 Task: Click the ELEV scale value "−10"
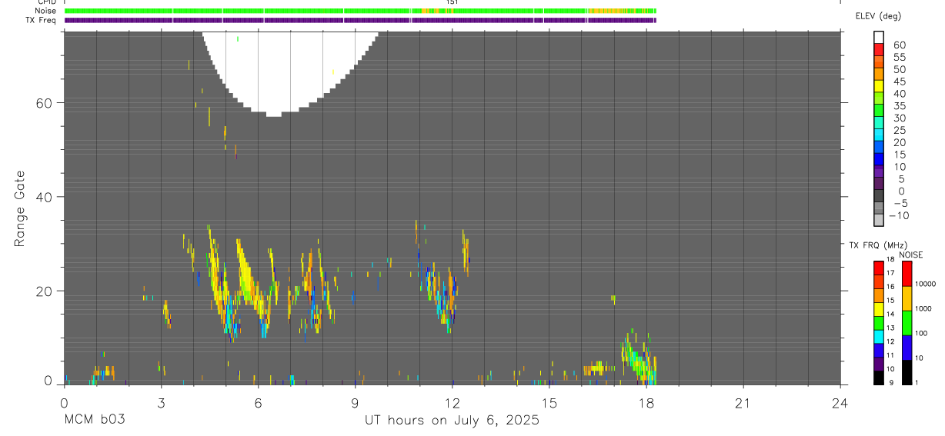(x=898, y=215)
